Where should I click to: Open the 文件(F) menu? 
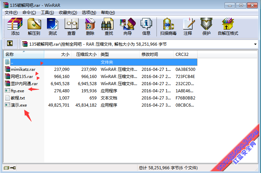[x=11, y=13]
